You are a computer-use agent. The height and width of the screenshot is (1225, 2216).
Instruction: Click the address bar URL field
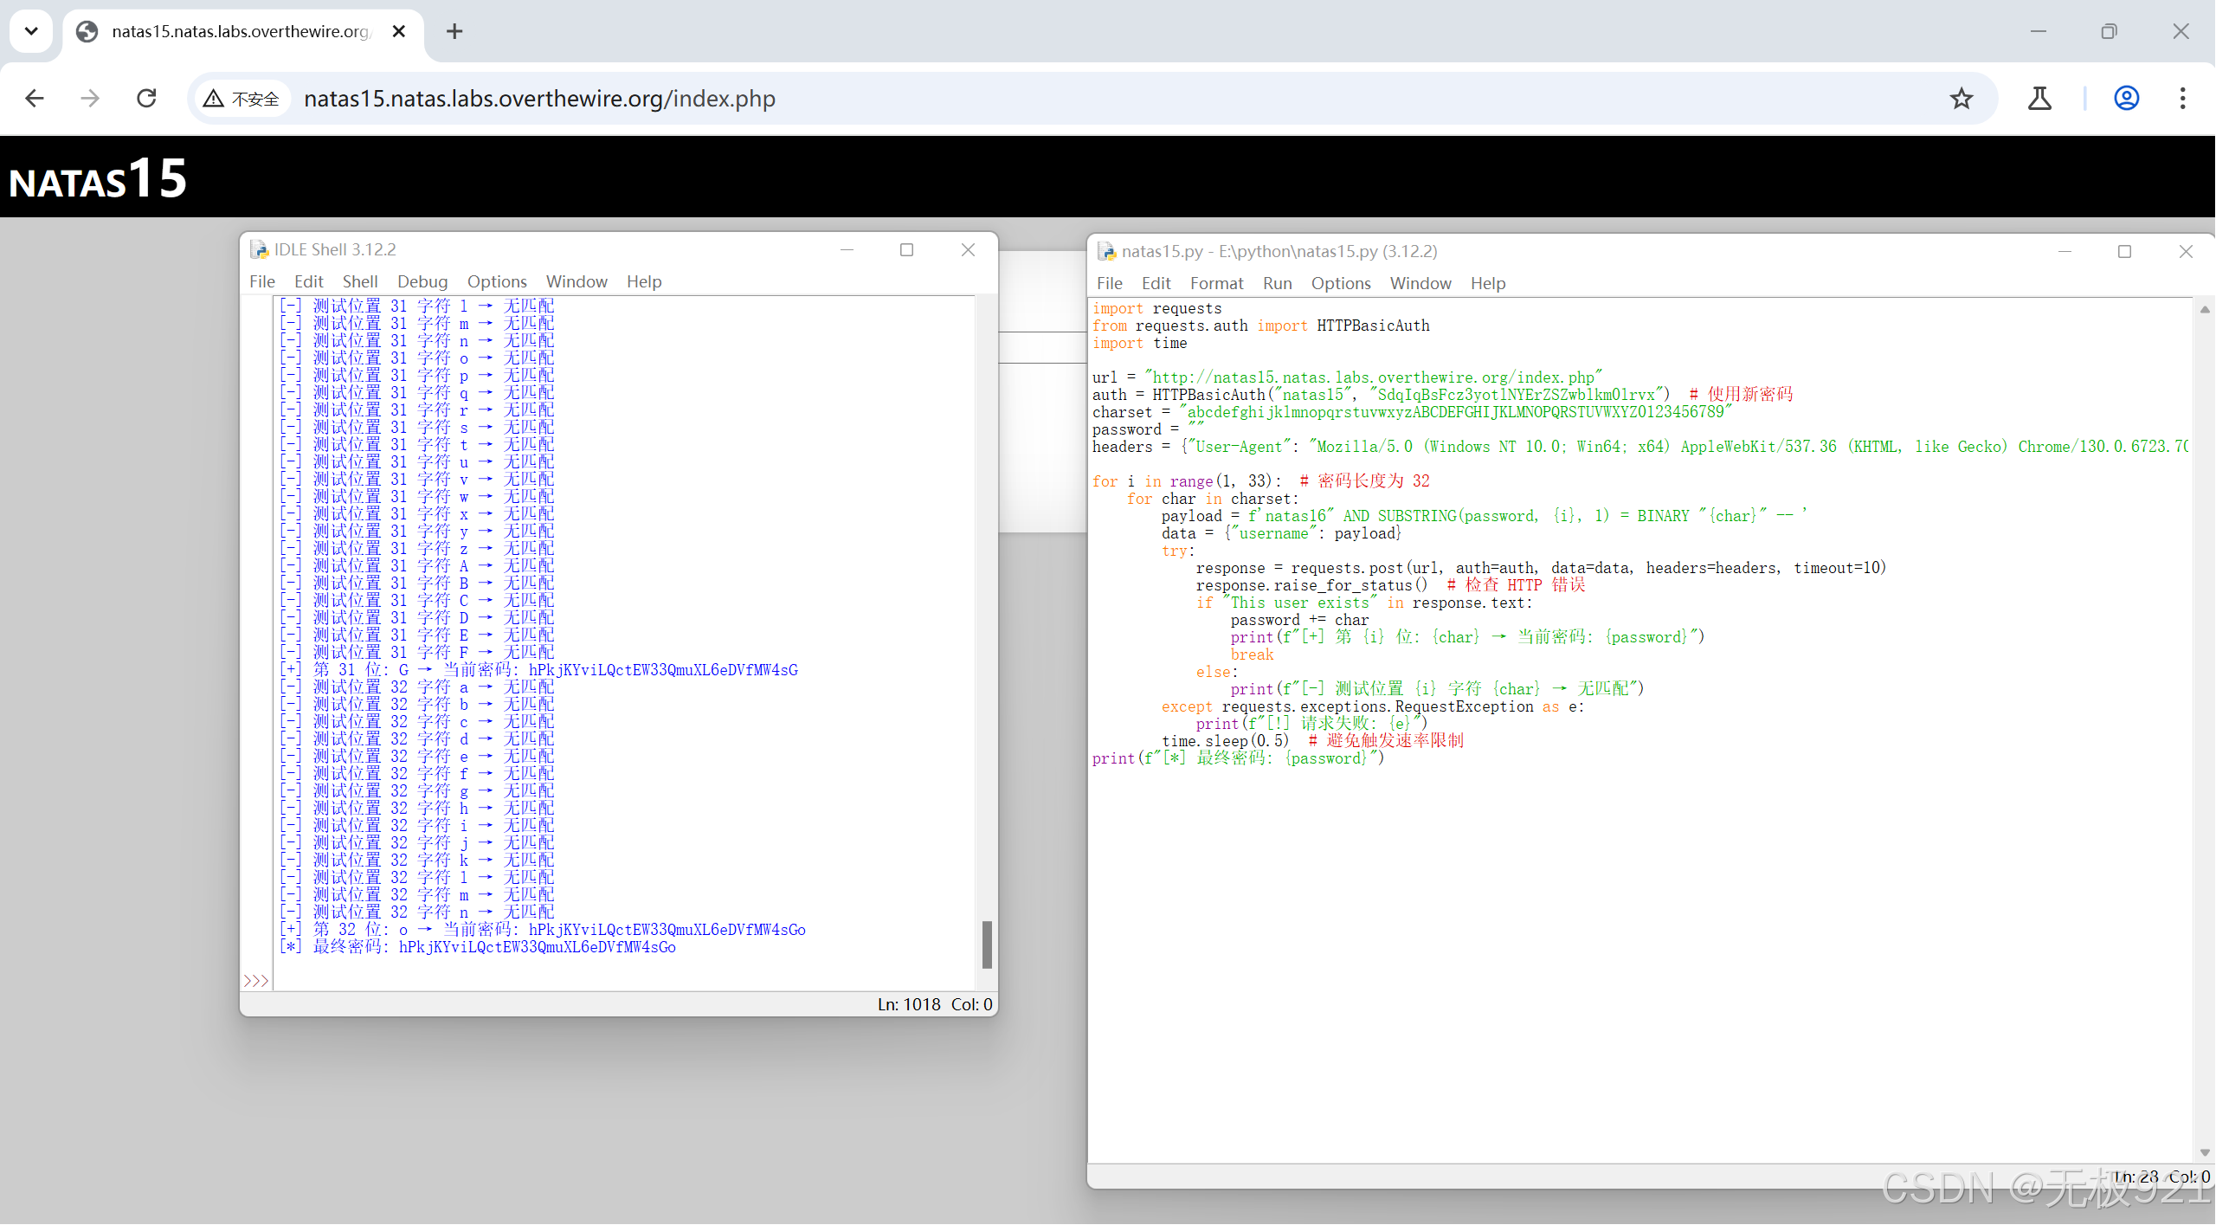[1039, 99]
